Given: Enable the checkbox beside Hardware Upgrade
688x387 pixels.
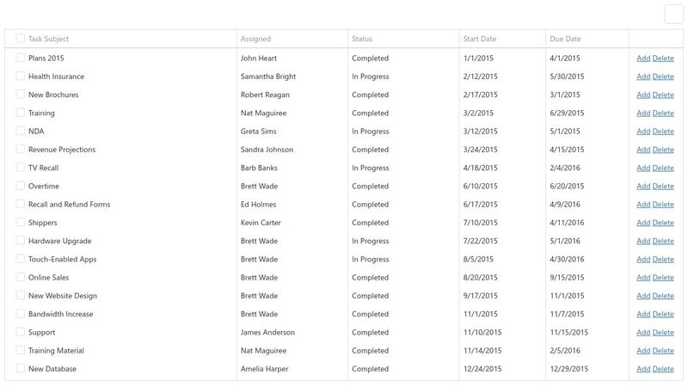Looking at the screenshot, I should (21, 241).
